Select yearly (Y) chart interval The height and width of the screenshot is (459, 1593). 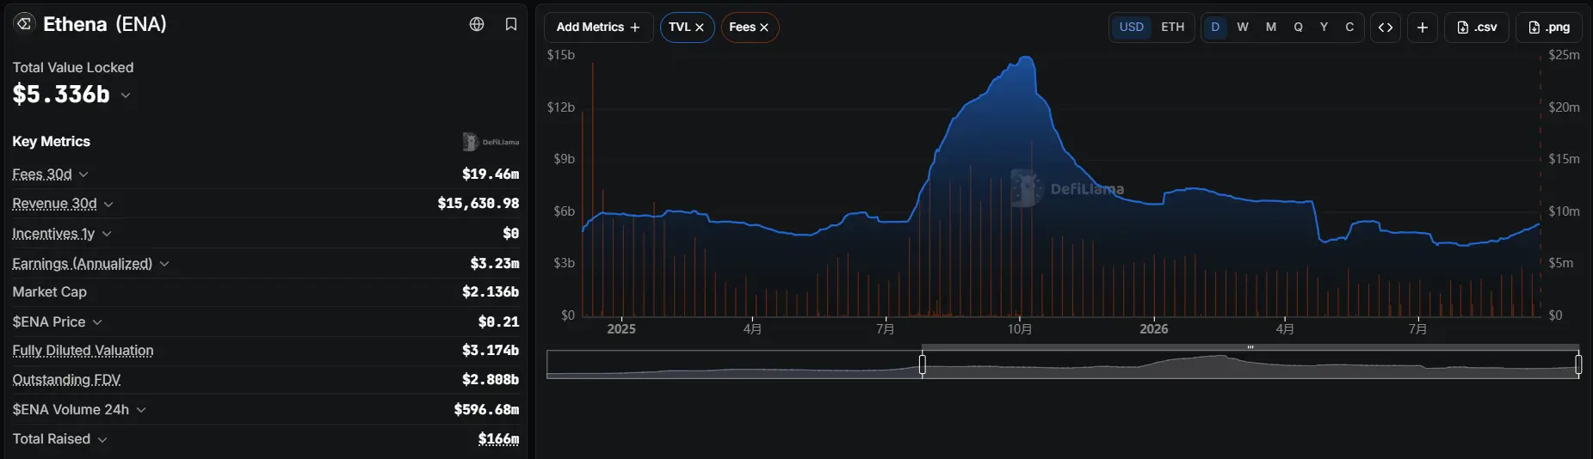tap(1324, 27)
